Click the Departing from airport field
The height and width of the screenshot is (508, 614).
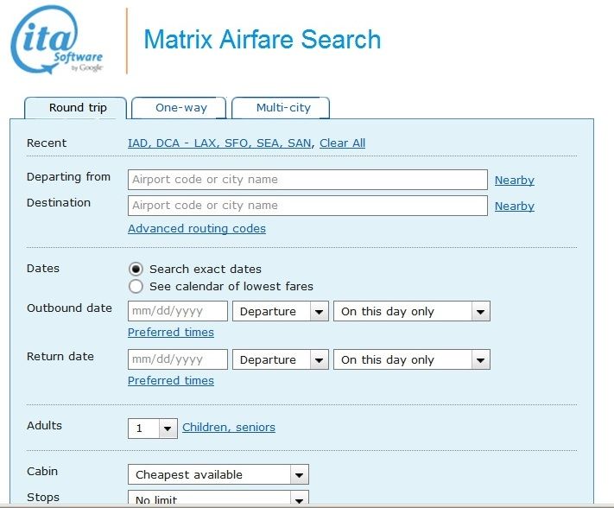pyautogui.click(x=307, y=180)
